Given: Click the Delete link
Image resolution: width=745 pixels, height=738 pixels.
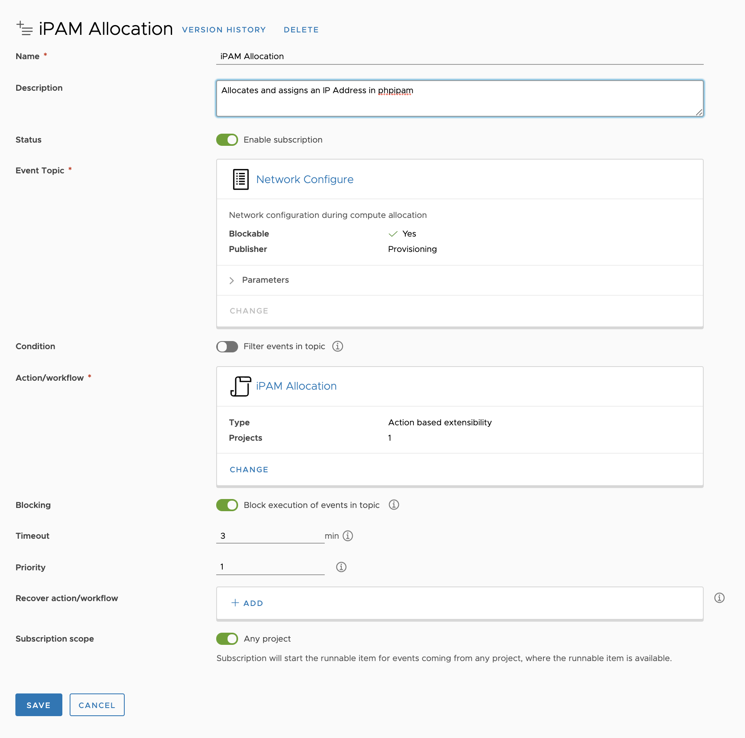Looking at the screenshot, I should click(301, 30).
